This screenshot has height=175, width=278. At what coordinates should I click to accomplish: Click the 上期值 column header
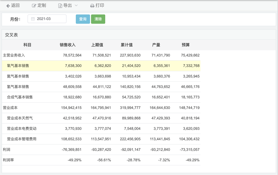[97, 45]
